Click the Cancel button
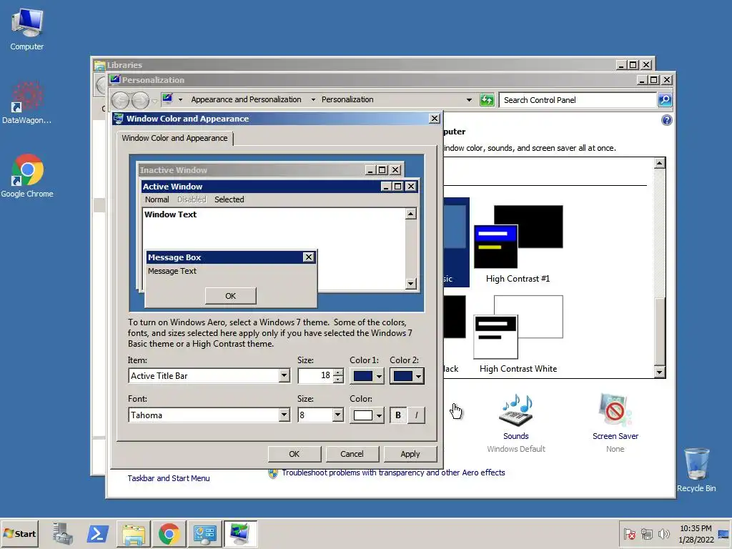Image resolution: width=732 pixels, height=549 pixels. [352, 454]
